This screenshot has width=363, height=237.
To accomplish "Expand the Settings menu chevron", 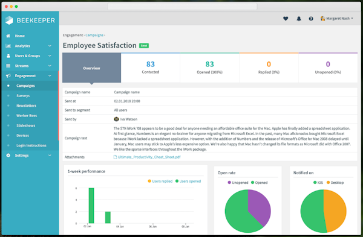I will click(x=50, y=156).
